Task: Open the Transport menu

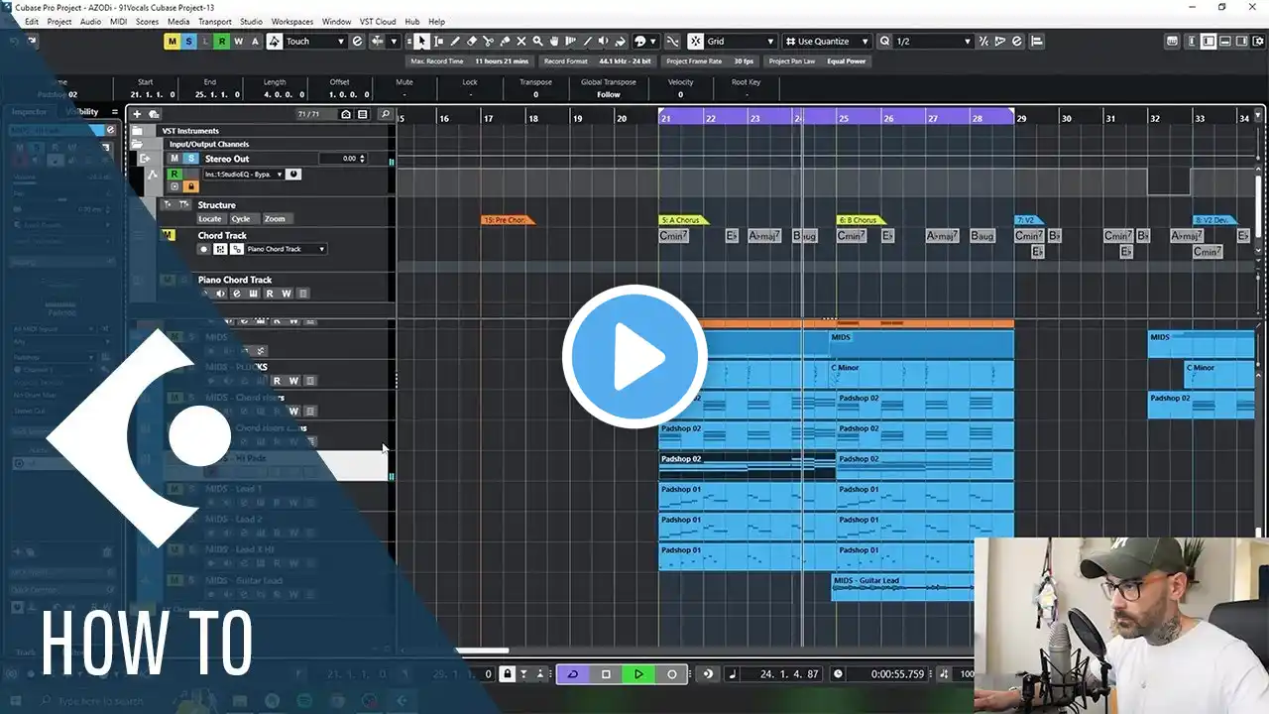Action: tap(214, 21)
